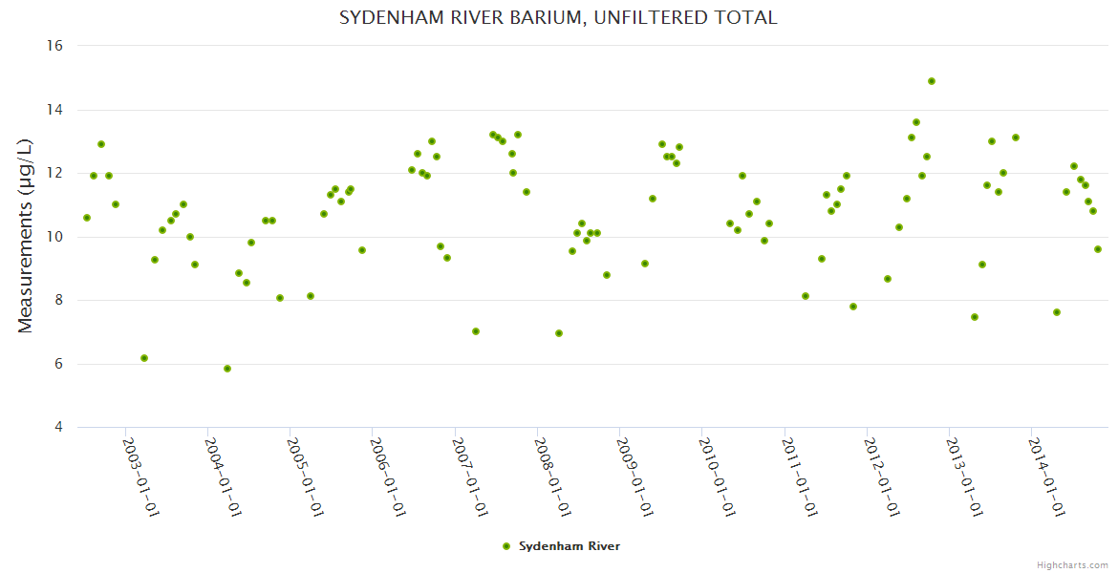The image size is (1118, 573).
Task: Select the highest data point near 15 µg/L
Action: click(932, 81)
